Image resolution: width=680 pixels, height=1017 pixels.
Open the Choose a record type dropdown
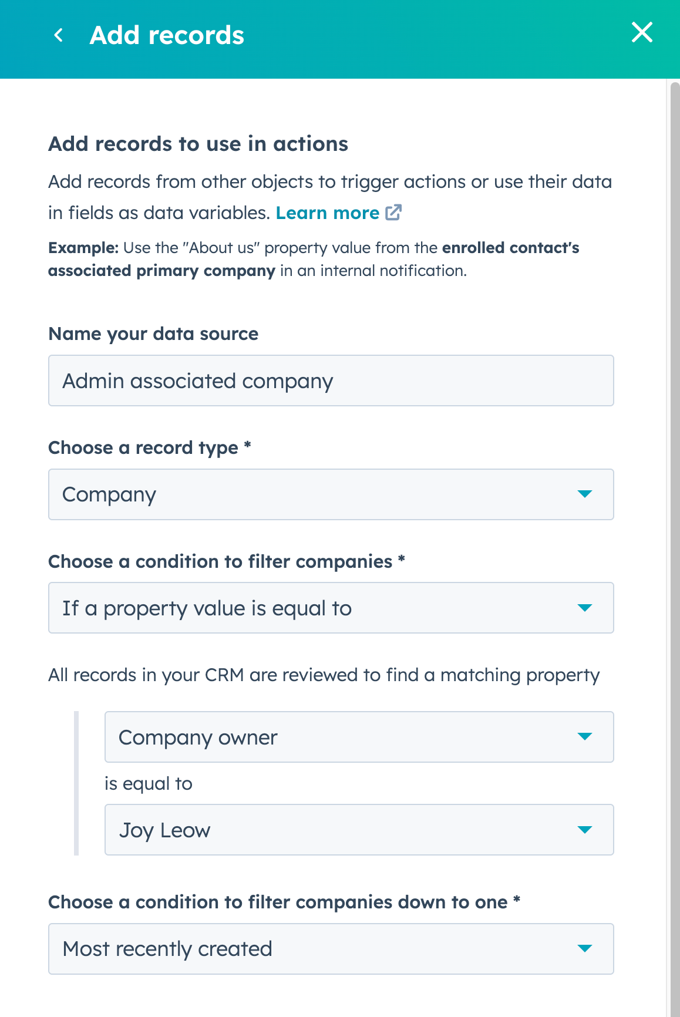pos(331,494)
